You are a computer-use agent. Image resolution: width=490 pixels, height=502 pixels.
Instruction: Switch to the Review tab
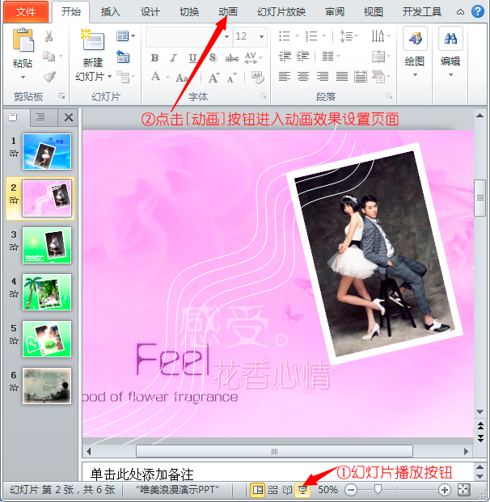tap(335, 12)
